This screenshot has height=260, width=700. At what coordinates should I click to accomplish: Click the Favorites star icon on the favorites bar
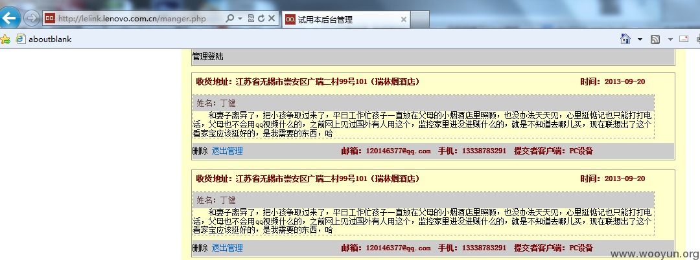(5, 39)
